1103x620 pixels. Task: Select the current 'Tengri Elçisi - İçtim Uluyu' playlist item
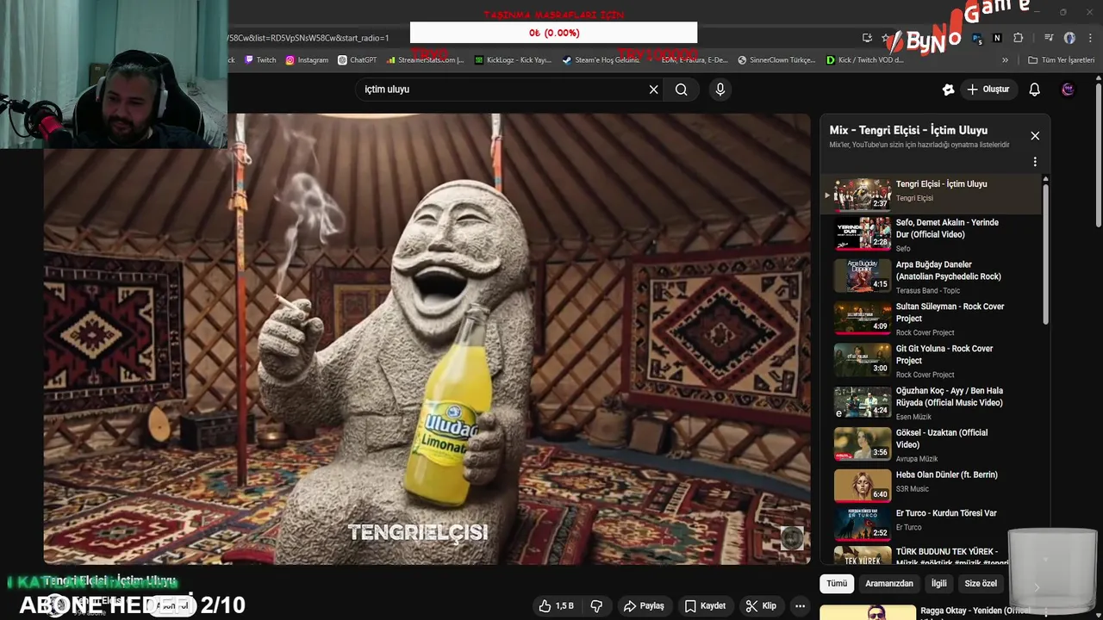pos(932,194)
